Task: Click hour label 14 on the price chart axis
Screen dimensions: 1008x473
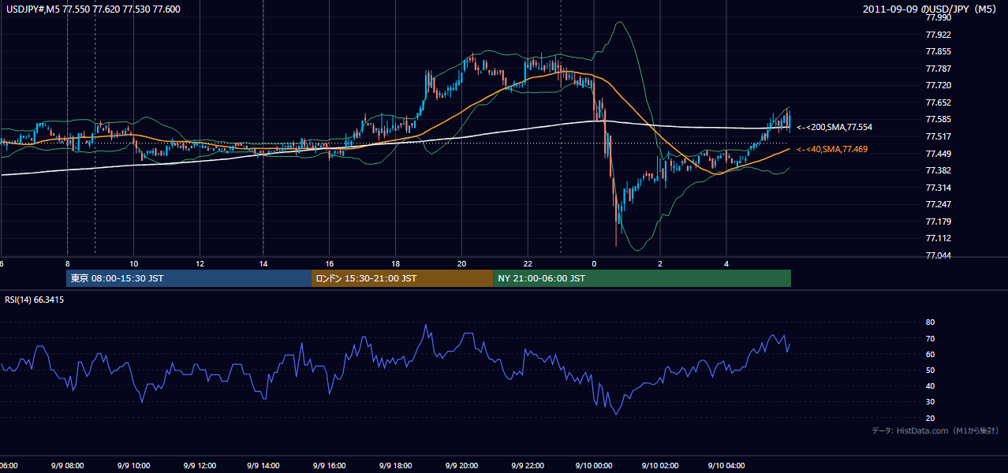Action: 265,263
